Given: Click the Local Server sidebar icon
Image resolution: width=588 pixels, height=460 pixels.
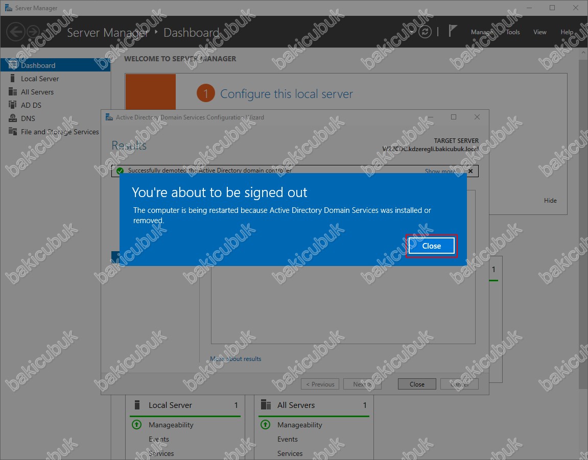Looking at the screenshot, I should (x=13, y=78).
